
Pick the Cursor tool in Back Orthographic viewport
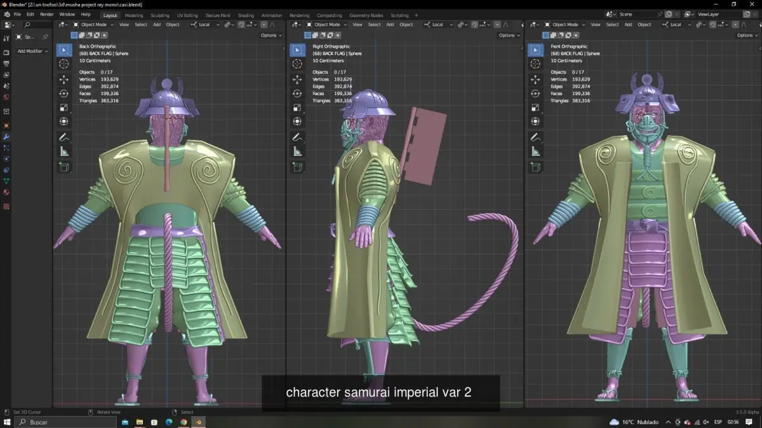(x=64, y=64)
